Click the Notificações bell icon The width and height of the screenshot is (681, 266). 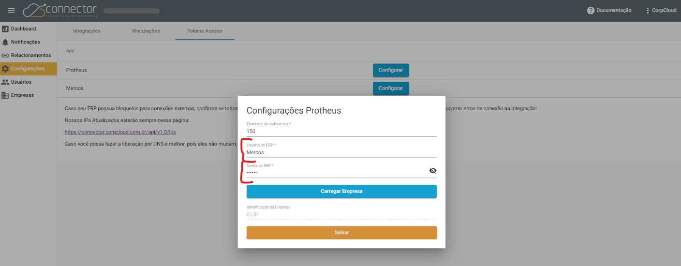pyautogui.click(x=5, y=42)
